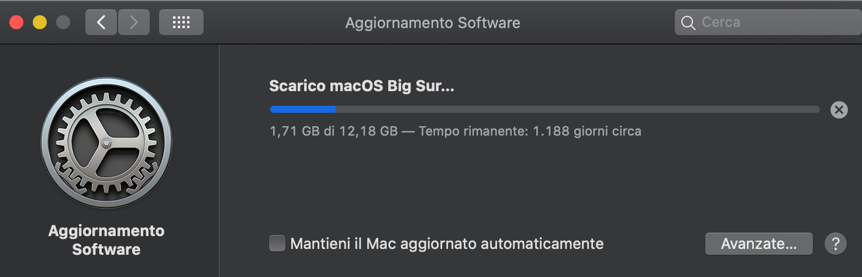The height and width of the screenshot is (277, 862).
Task: Click the magnifying glass search icon
Action: click(689, 23)
